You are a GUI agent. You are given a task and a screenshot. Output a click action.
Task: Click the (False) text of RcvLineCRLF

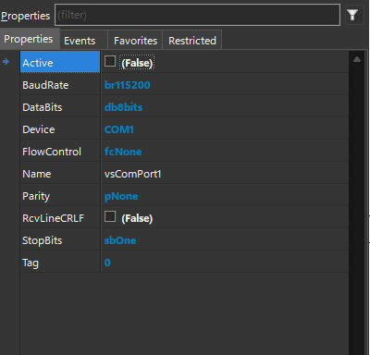point(137,218)
